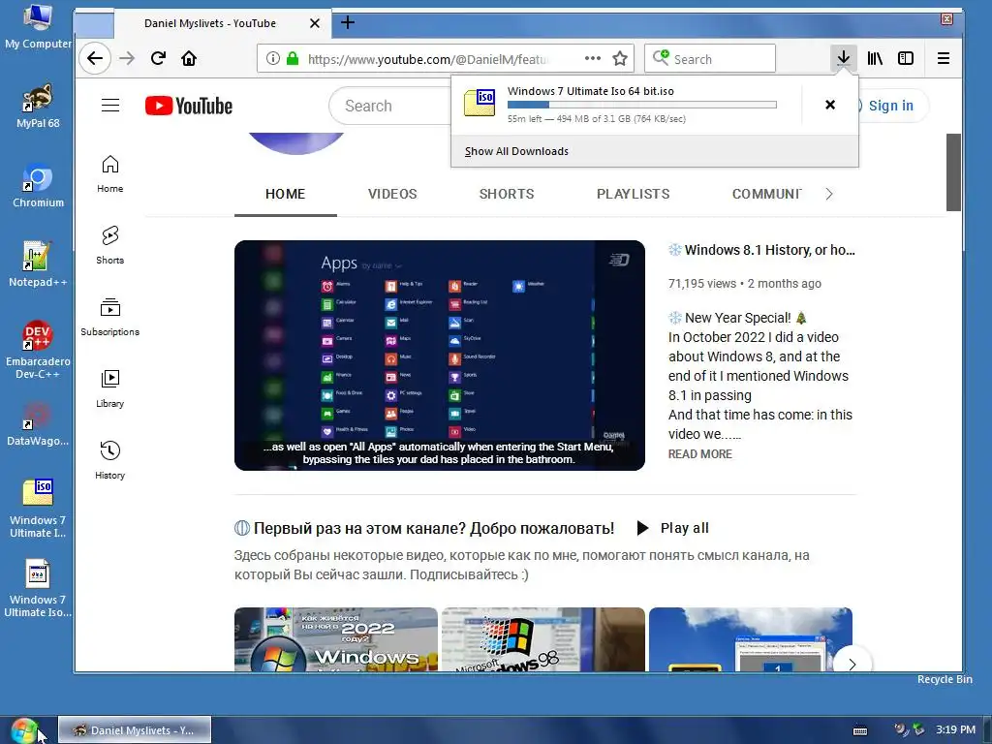992x744 pixels.
Task: Launch Chromium desktop shortcut
Action: coord(38,185)
